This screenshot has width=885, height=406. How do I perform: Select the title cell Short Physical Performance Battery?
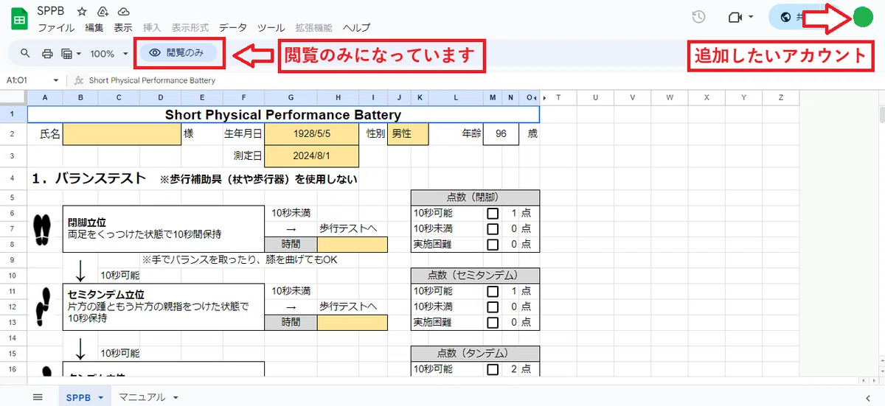tap(283, 114)
